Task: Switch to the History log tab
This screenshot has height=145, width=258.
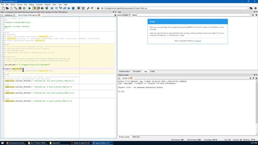Action: 136,137
